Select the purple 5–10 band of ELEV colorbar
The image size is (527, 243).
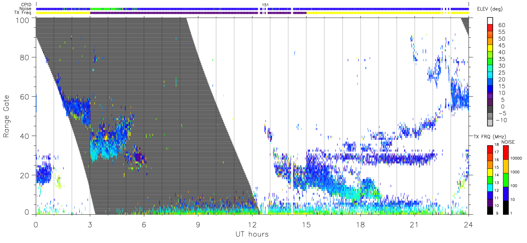pos(490,96)
